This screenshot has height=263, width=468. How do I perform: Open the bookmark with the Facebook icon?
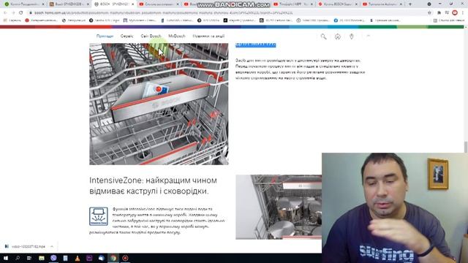click(x=350, y=20)
